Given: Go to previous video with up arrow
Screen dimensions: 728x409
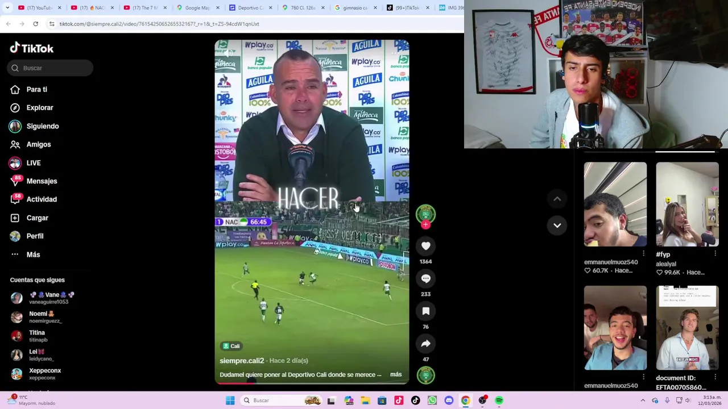Looking at the screenshot, I should coord(557,199).
